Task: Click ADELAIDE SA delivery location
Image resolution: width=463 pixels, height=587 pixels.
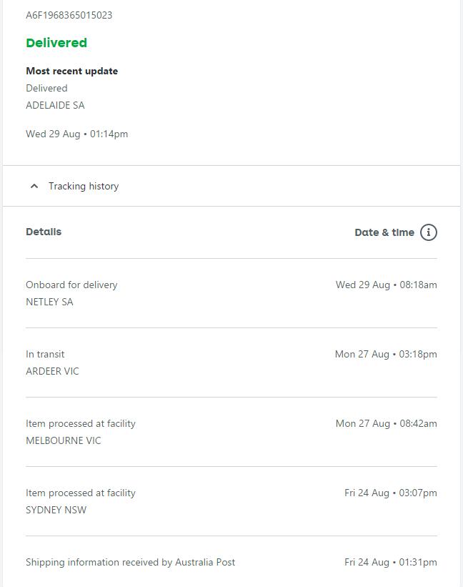Action: coord(55,105)
